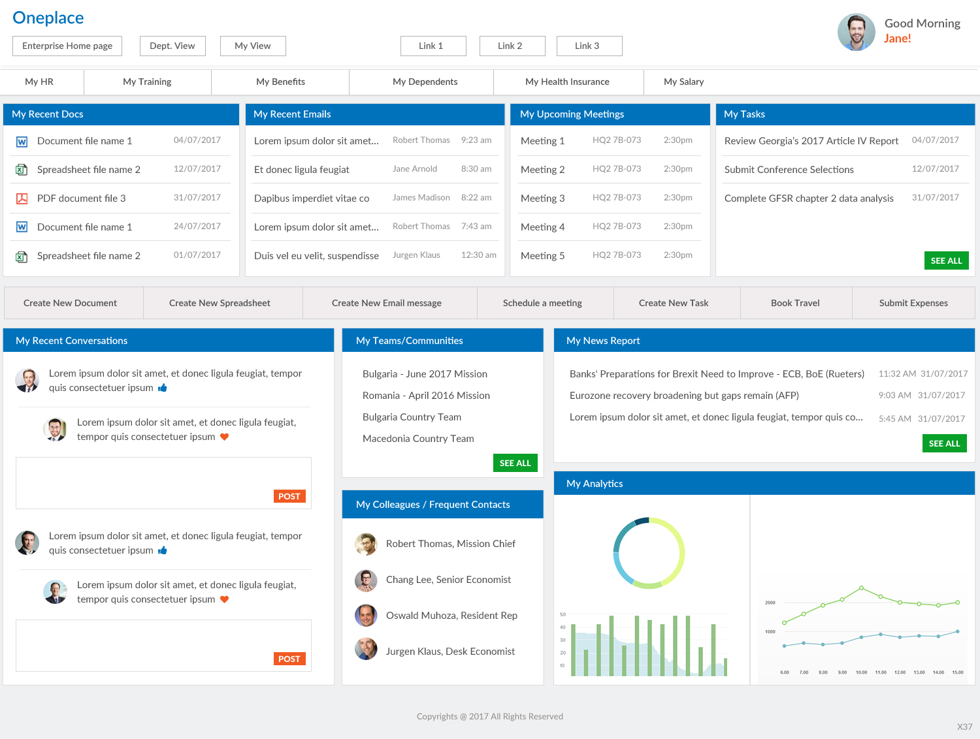Viewport: 980px width, 739px height.
Task: Click Robert Thomas contact avatar
Action: pos(366,544)
